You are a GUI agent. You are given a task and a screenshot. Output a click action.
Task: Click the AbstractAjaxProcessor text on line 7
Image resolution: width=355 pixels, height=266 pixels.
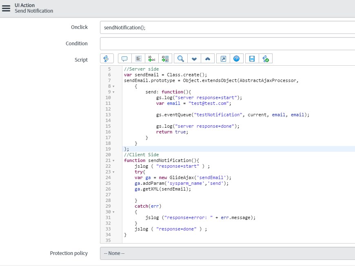pos(268,80)
